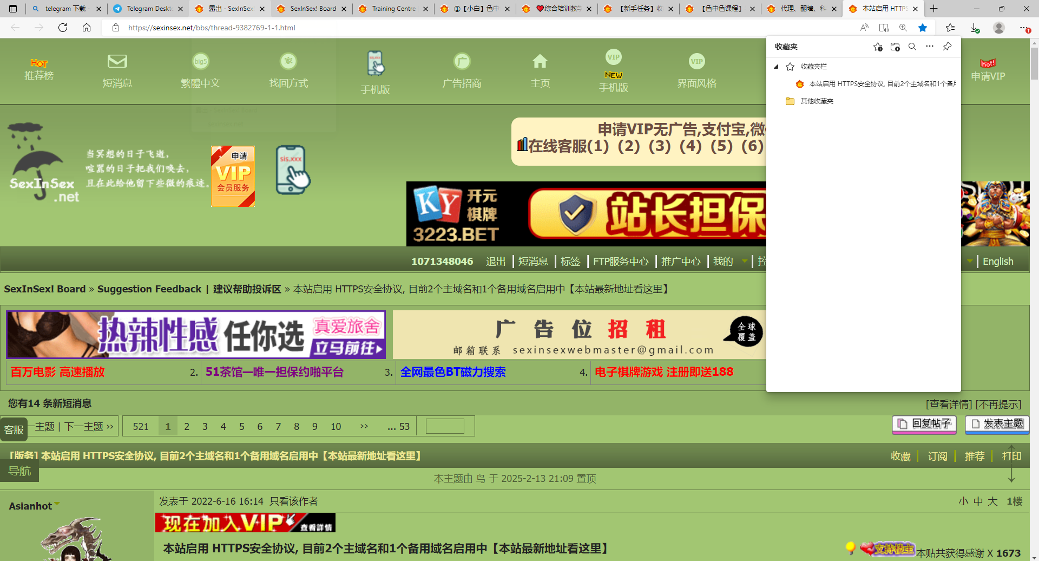Open more options in favorites panel
This screenshot has height=561, width=1039.
tap(930, 47)
